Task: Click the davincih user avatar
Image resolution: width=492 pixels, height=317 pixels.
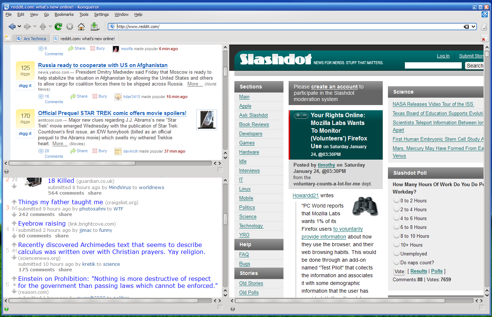Action: point(118,151)
